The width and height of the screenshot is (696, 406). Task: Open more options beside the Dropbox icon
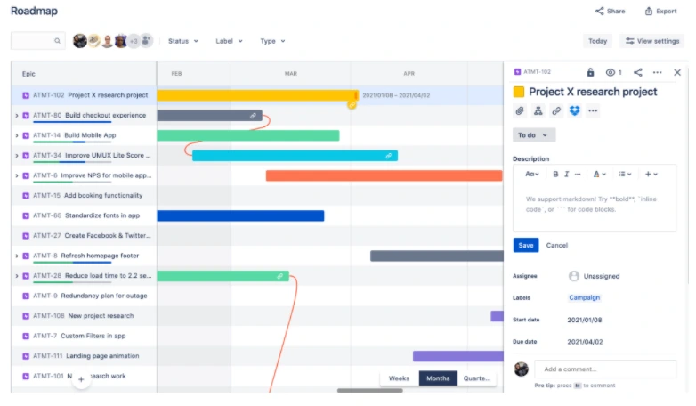coord(593,110)
